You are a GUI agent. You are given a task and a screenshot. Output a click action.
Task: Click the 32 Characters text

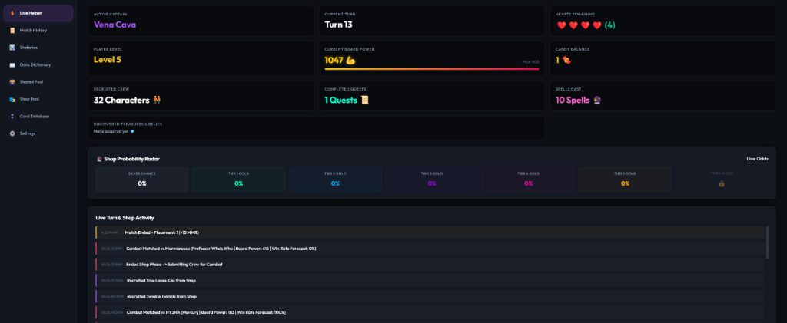[121, 101]
